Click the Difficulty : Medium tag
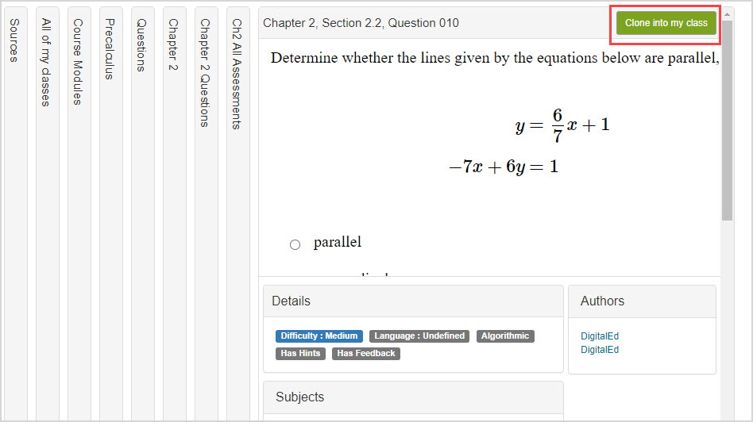Viewport: 753px width, 422px height. [x=319, y=336]
